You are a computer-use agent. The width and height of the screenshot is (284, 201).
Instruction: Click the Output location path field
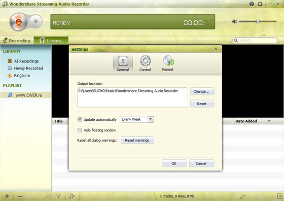133,97
